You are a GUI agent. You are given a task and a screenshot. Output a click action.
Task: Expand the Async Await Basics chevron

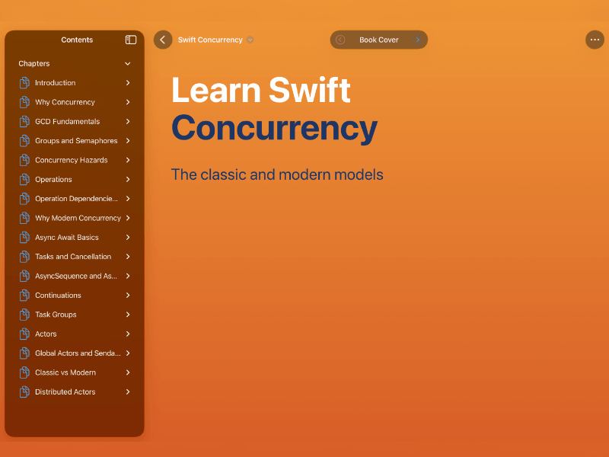tap(128, 237)
